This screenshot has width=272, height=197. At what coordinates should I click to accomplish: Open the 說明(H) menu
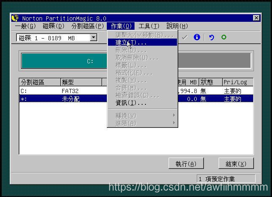pyautogui.click(x=177, y=26)
